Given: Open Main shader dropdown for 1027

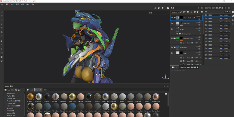Looking at the screenshot, I should [x=225, y=58].
